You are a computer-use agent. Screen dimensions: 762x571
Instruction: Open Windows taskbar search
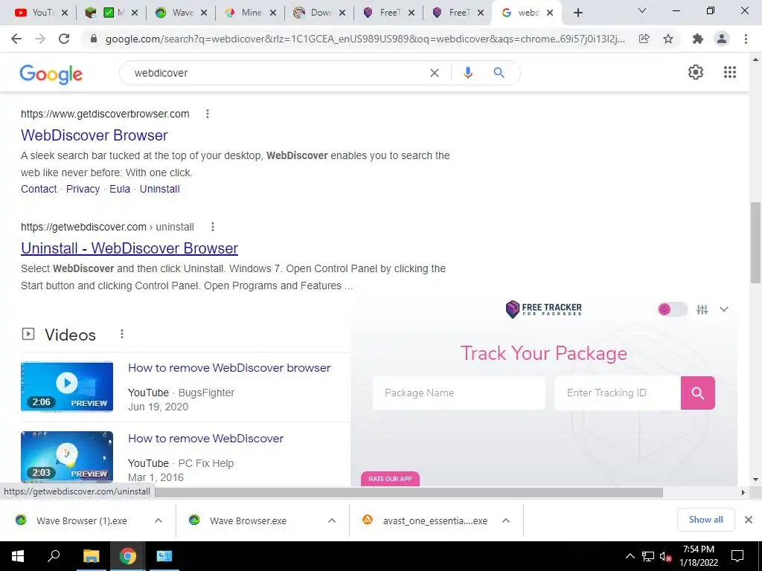click(54, 556)
